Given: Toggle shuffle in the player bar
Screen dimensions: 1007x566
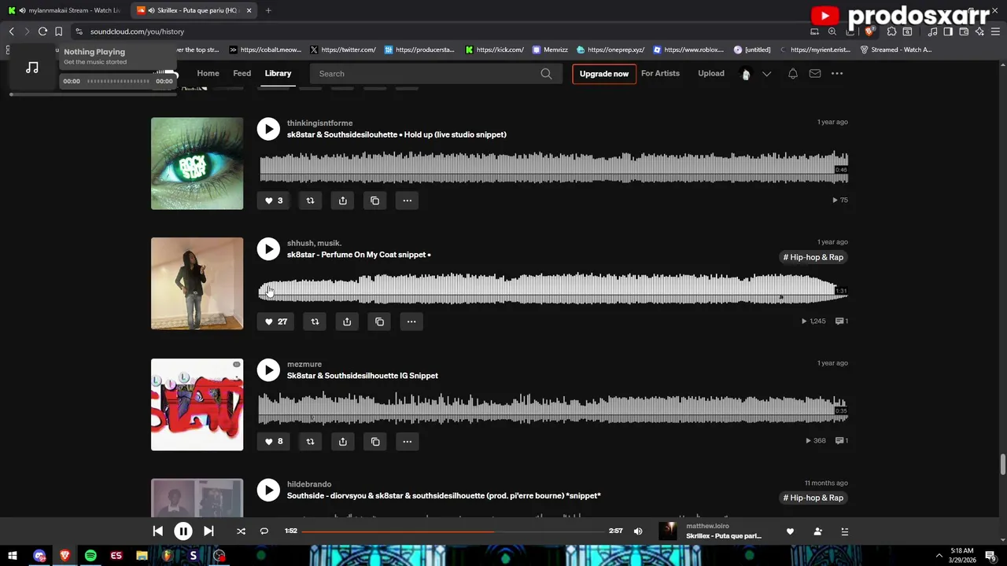Looking at the screenshot, I should pos(241,531).
